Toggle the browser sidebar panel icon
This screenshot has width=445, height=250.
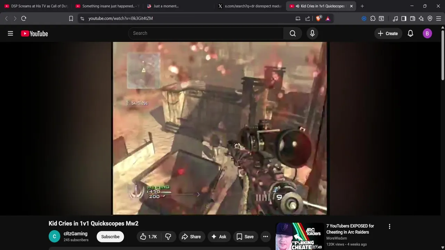[404, 18]
